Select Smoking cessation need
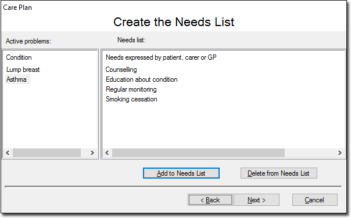Screen dimensions: 351x218 pos(131,99)
